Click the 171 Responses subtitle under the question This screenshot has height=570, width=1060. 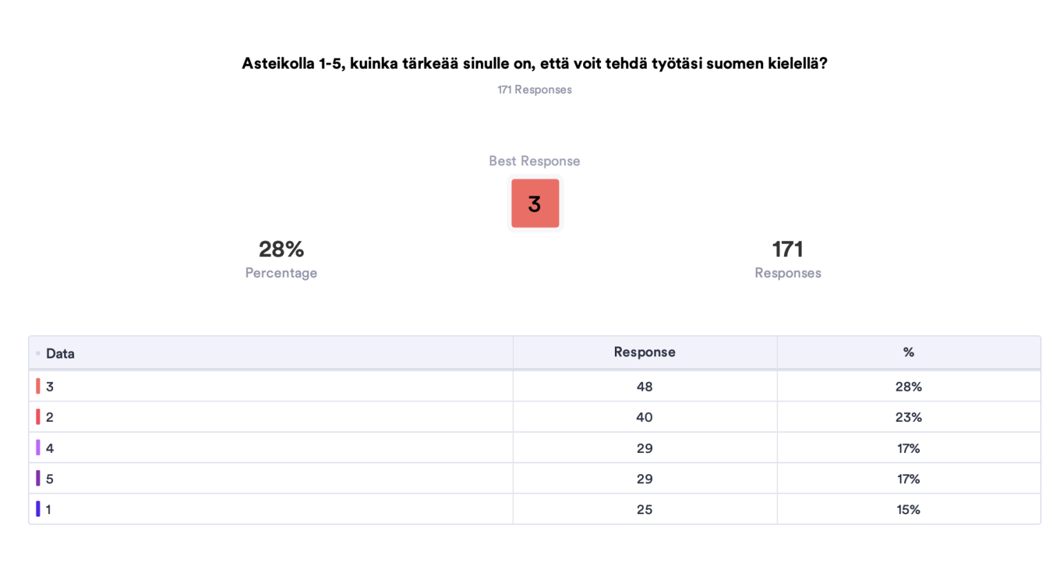tap(535, 90)
